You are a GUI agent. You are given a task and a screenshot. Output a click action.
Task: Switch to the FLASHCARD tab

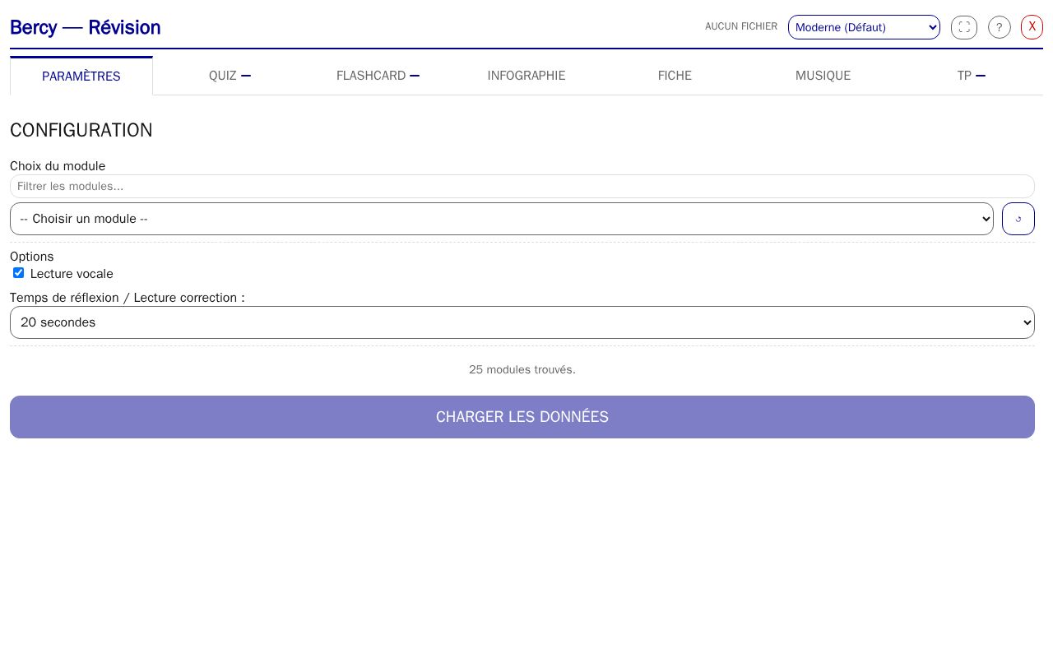point(378,76)
